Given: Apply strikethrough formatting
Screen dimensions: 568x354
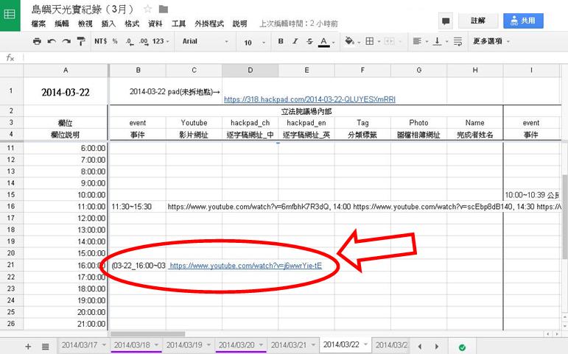Looking at the screenshot, I should (x=309, y=42).
